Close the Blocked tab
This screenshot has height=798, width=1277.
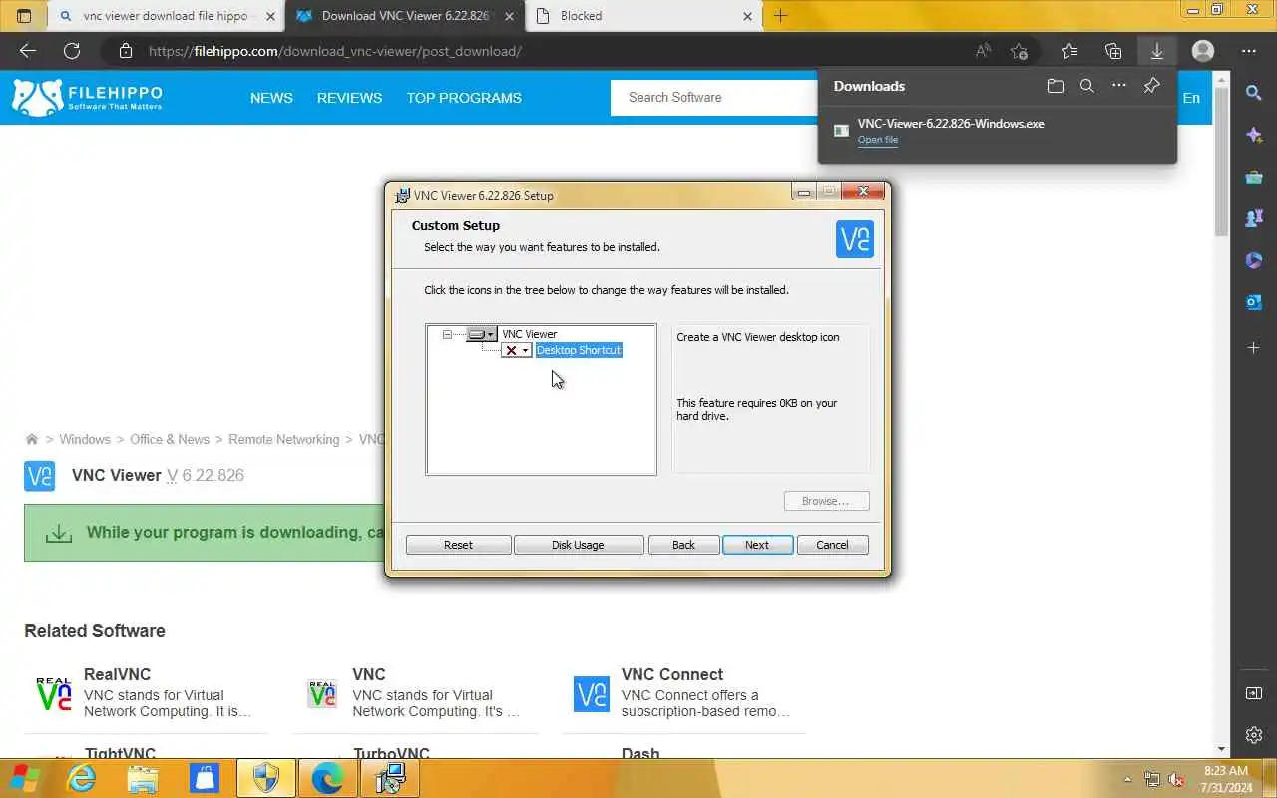pos(748,16)
